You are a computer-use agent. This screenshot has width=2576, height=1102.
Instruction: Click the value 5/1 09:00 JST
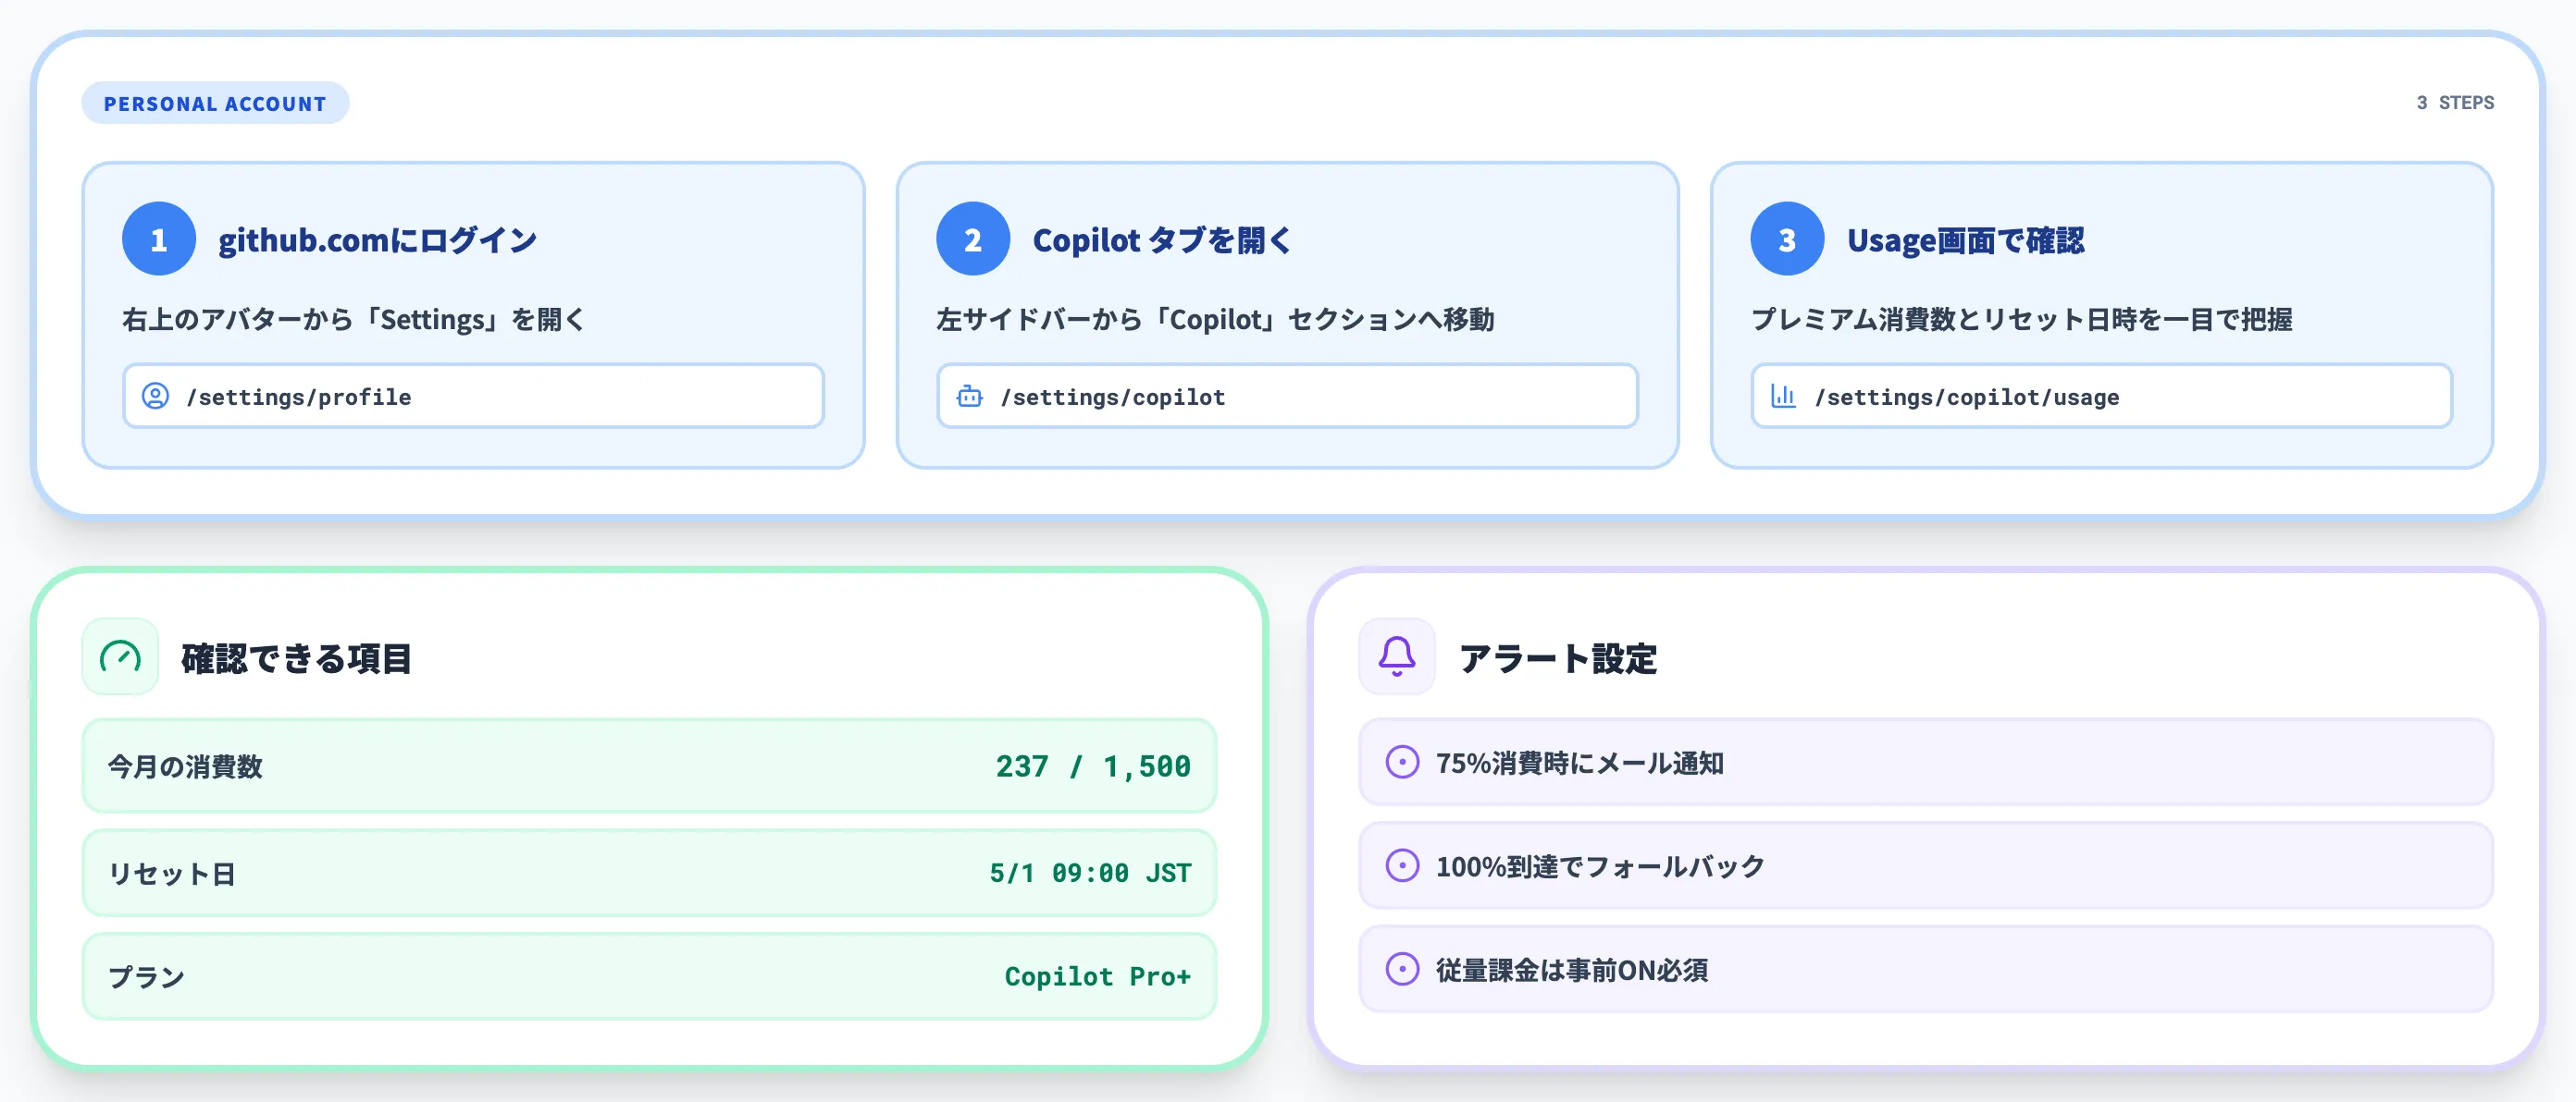pyautogui.click(x=1090, y=874)
